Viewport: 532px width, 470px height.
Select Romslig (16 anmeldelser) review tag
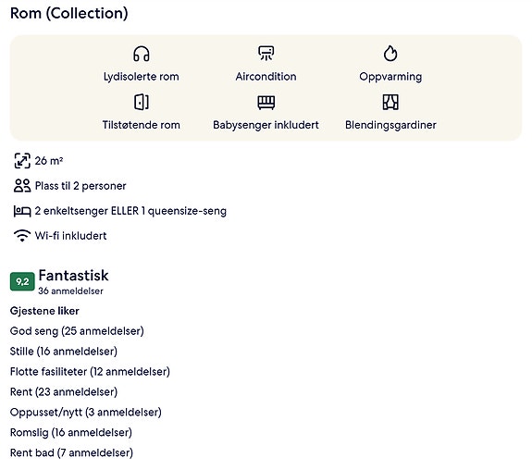(x=71, y=433)
